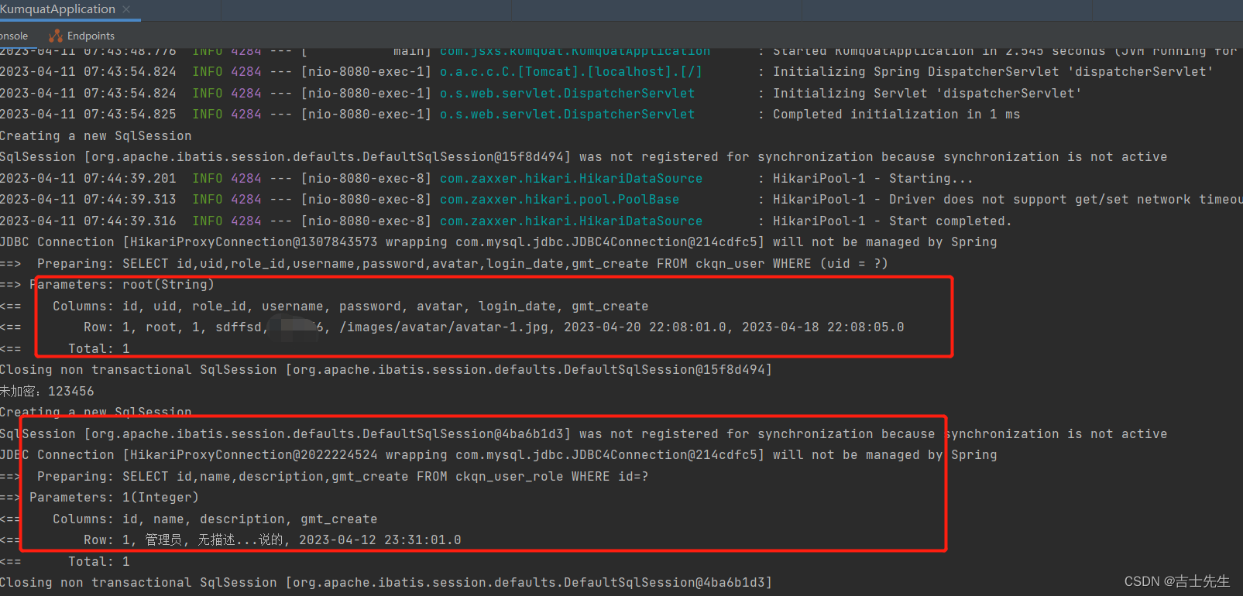
Task: Click the value 2023-04-12 23:31:01.0
Action: [x=379, y=539]
